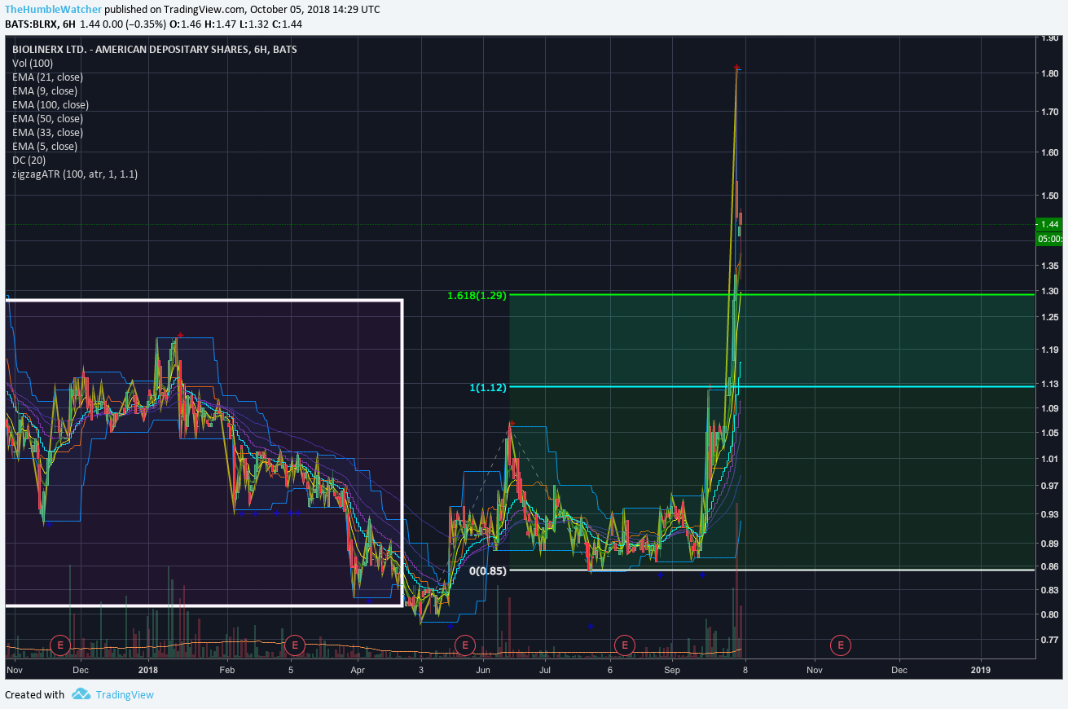
Task: Click the 2018 label on time axis
Action: tap(147, 670)
